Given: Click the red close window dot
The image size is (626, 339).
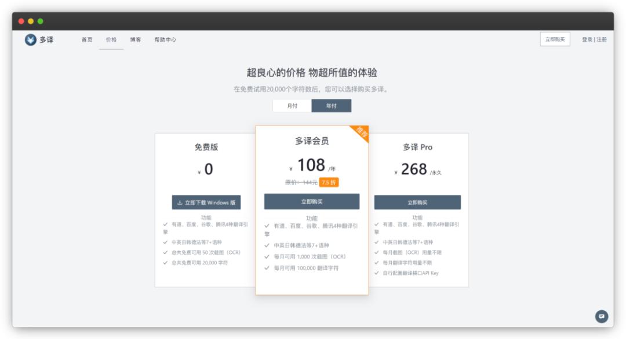Looking at the screenshot, I should (21, 21).
